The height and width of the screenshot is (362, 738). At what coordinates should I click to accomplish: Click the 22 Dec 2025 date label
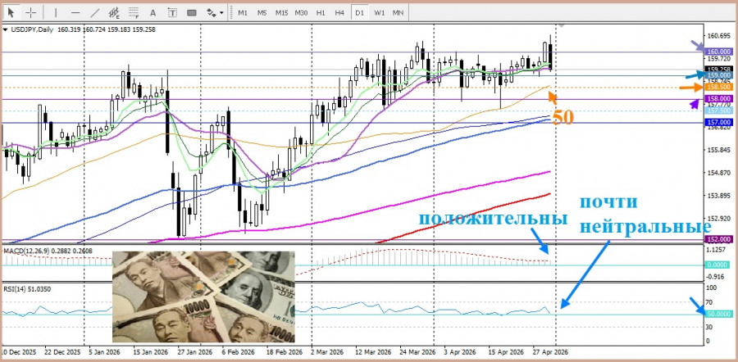[62, 351]
